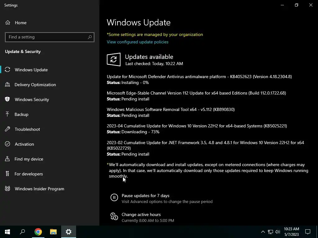
Task: Open File Explorer from the taskbar
Action: [53, 232]
